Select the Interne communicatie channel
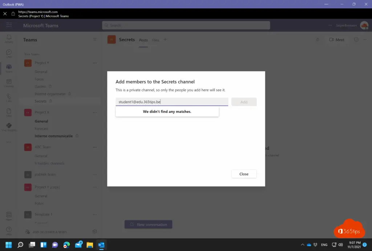This screenshot has width=372, height=251. pyautogui.click(x=54, y=136)
